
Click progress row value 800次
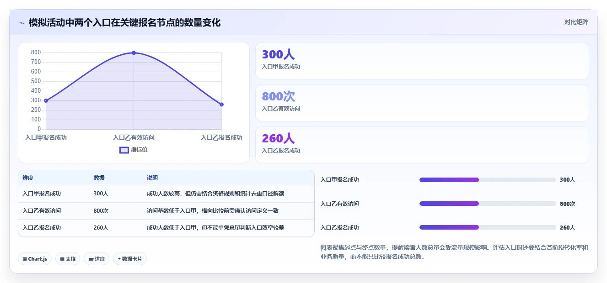[x=568, y=204]
